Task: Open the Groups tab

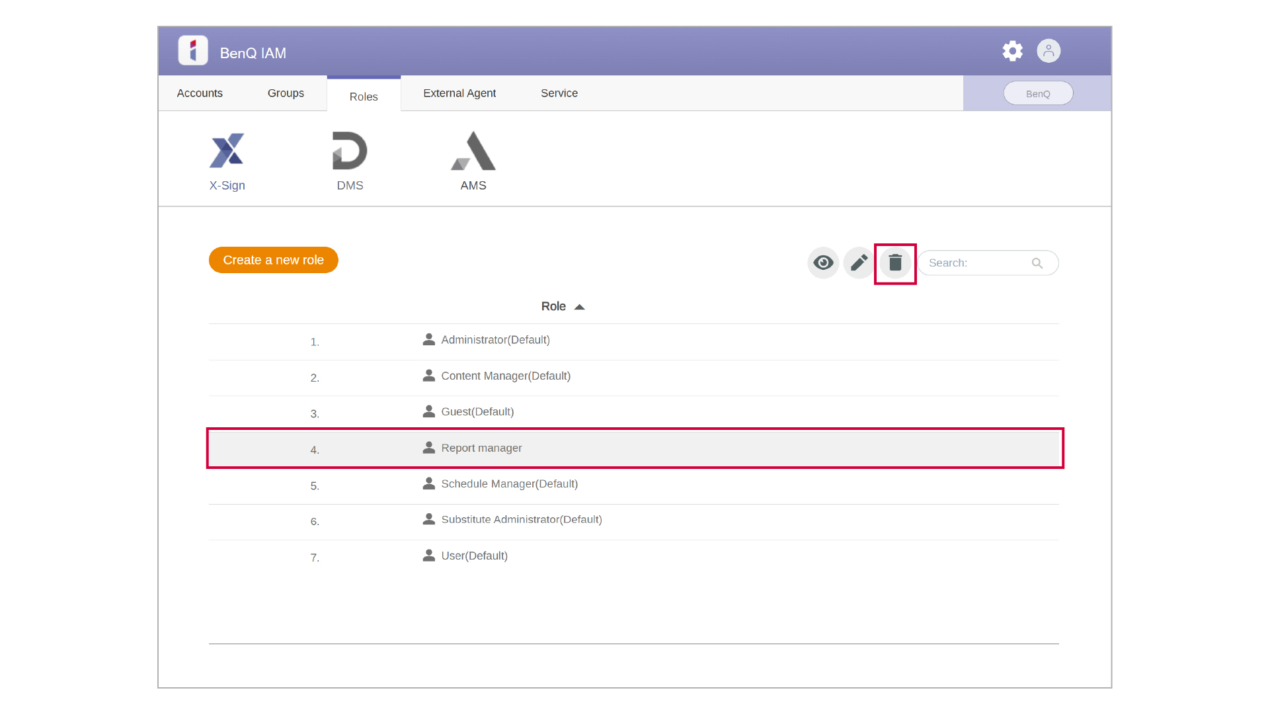Action: tap(286, 93)
